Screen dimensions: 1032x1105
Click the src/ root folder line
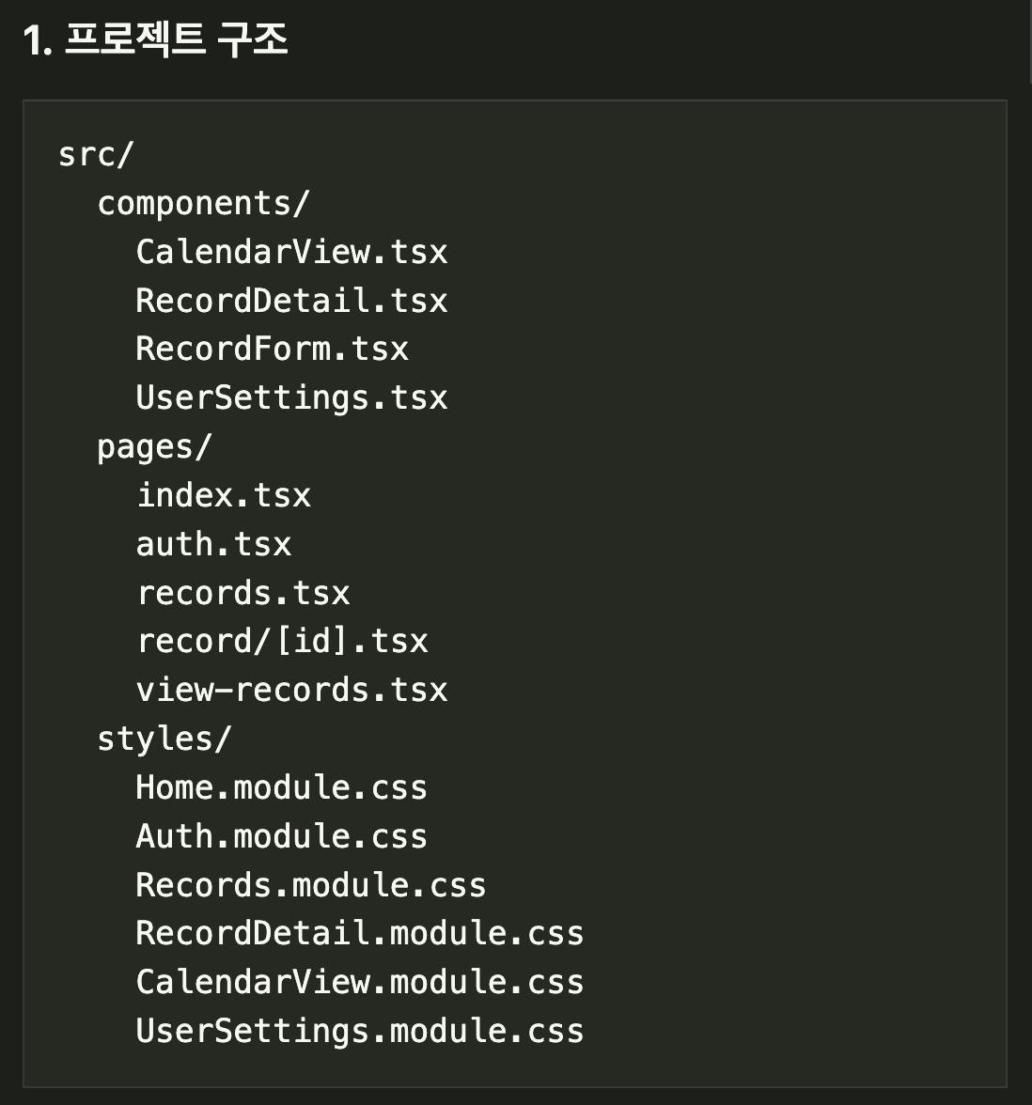pyautogui.click(x=96, y=154)
